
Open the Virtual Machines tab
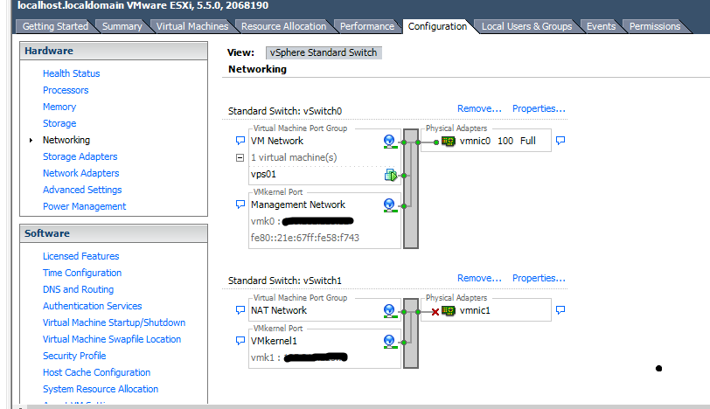tap(191, 26)
